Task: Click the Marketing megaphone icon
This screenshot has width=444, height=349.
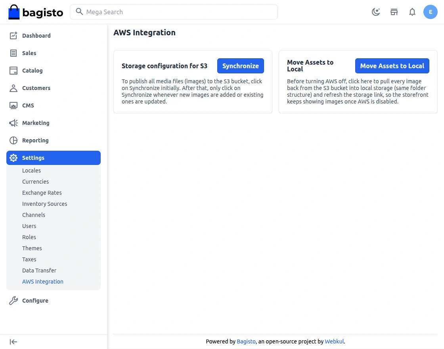Action: 13,123
